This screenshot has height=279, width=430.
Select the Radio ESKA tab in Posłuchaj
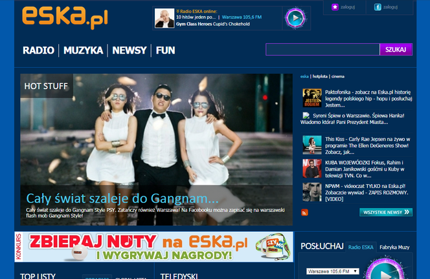click(x=361, y=247)
